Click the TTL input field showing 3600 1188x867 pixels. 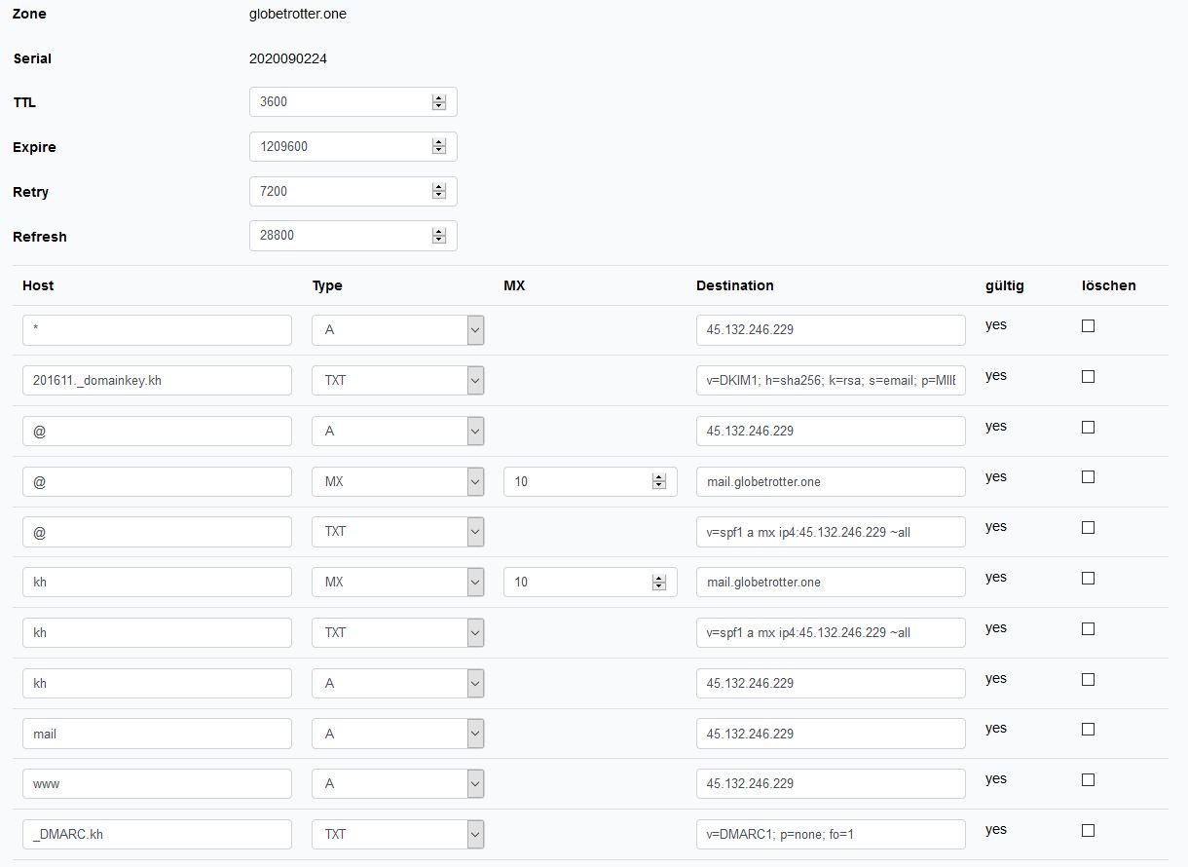click(x=338, y=102)
